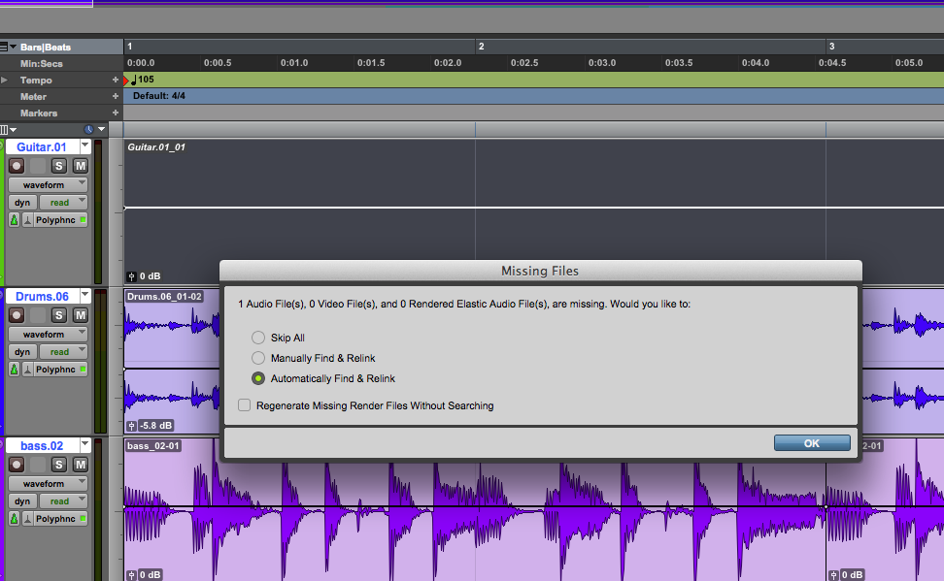Viewport: 944px width, 581px height.
Task: Select the Skip All radio option
Action: [x=258, y=338]
